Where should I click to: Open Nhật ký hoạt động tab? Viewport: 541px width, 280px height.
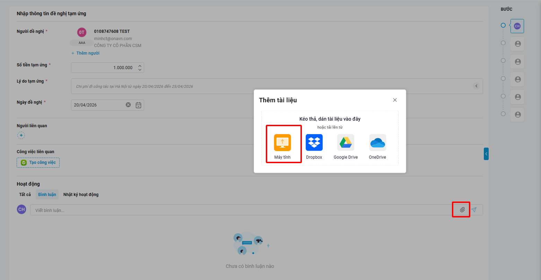tap(81, 195)
